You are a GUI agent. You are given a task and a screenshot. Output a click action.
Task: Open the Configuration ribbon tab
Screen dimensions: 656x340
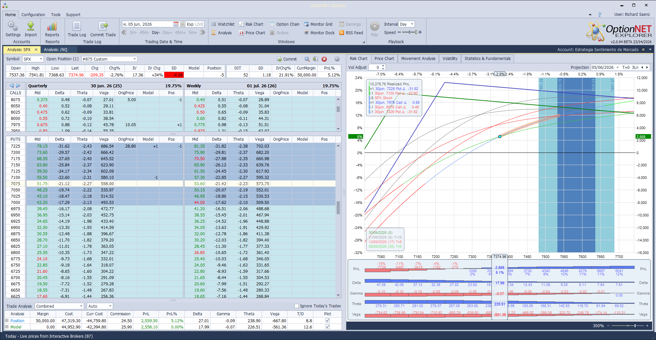click(x=33, y=14)
